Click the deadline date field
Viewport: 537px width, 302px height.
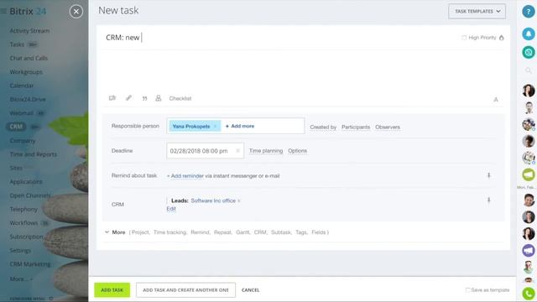tap(205, 151)
